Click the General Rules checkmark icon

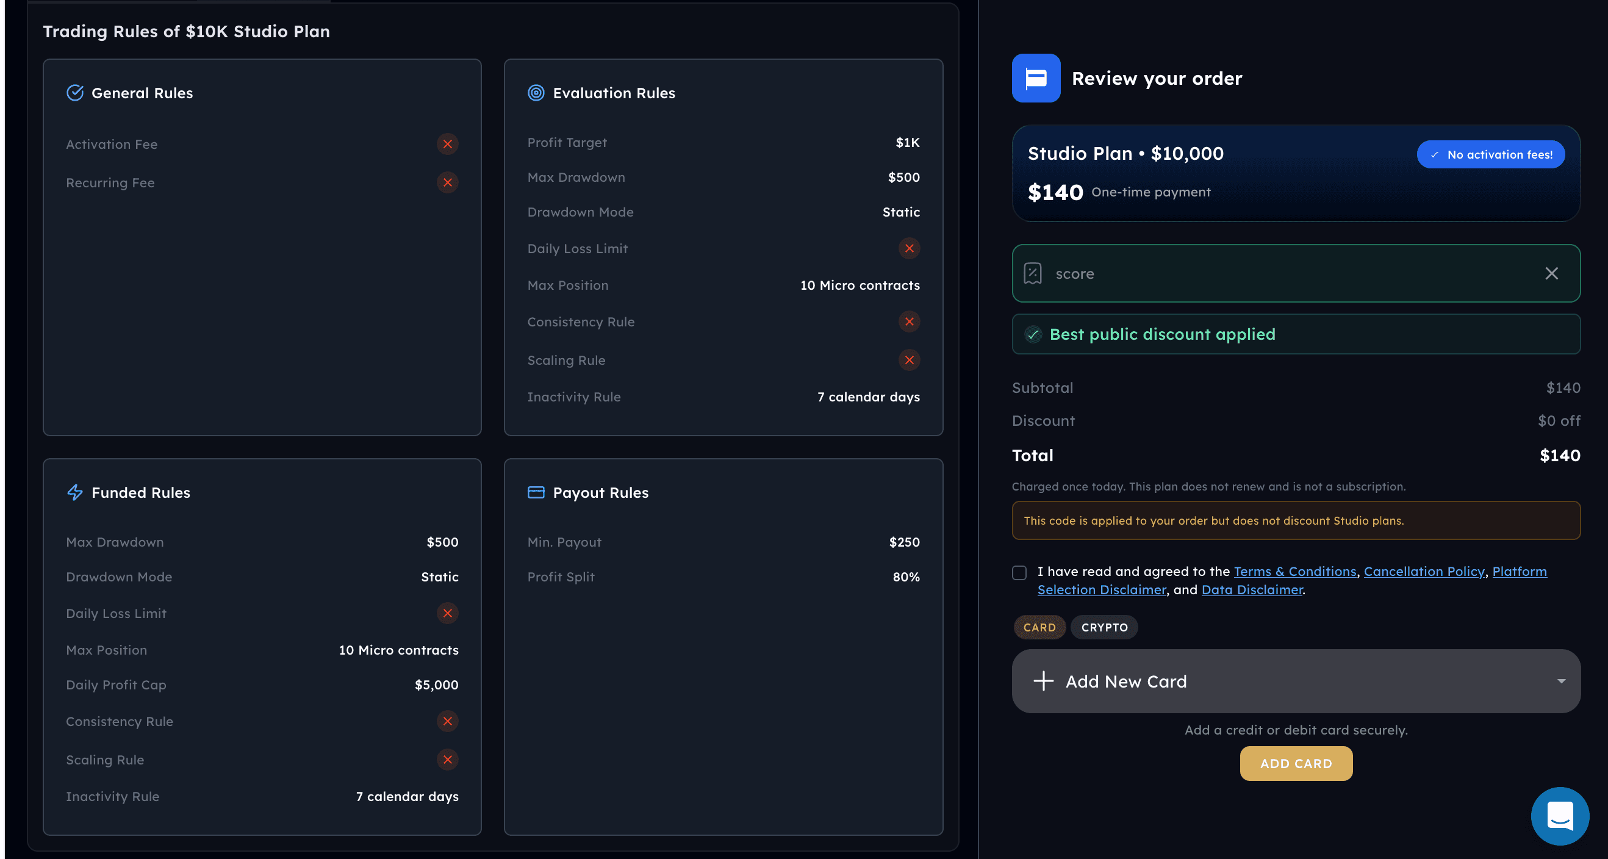point(75,93)
